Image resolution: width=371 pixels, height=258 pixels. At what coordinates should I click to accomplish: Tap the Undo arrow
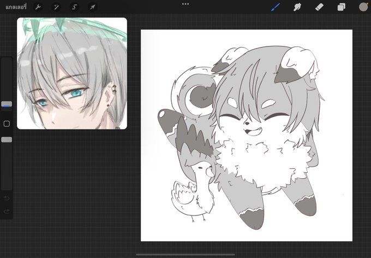click(x=7, y=198)
